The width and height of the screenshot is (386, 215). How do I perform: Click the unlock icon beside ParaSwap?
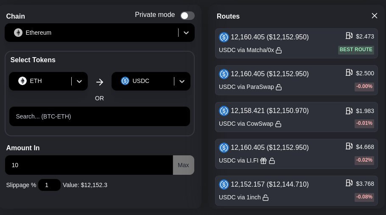coord(279,87)
